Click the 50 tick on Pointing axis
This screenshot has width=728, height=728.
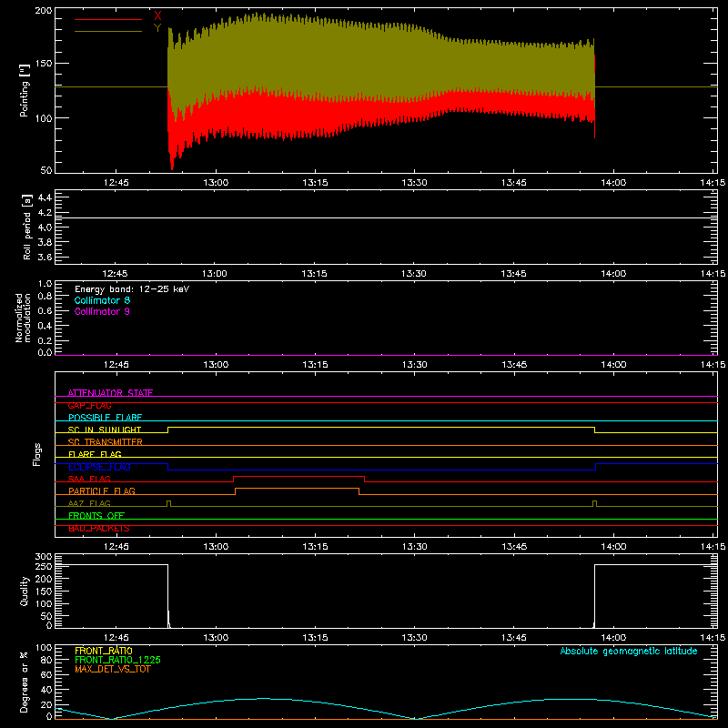[x=46, y=170]
